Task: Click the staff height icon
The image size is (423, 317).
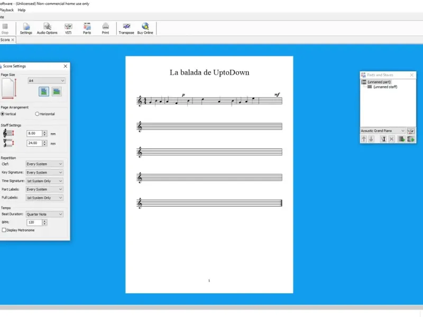Action: coord(8,134)
